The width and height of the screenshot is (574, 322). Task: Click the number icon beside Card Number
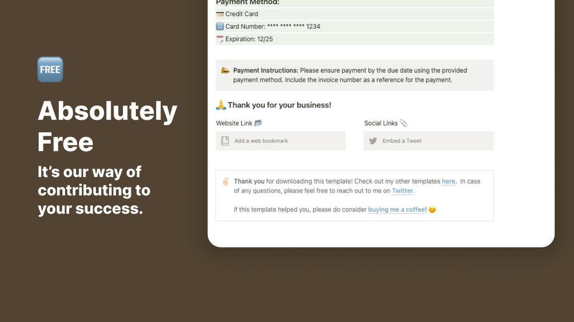click(220, 26)
